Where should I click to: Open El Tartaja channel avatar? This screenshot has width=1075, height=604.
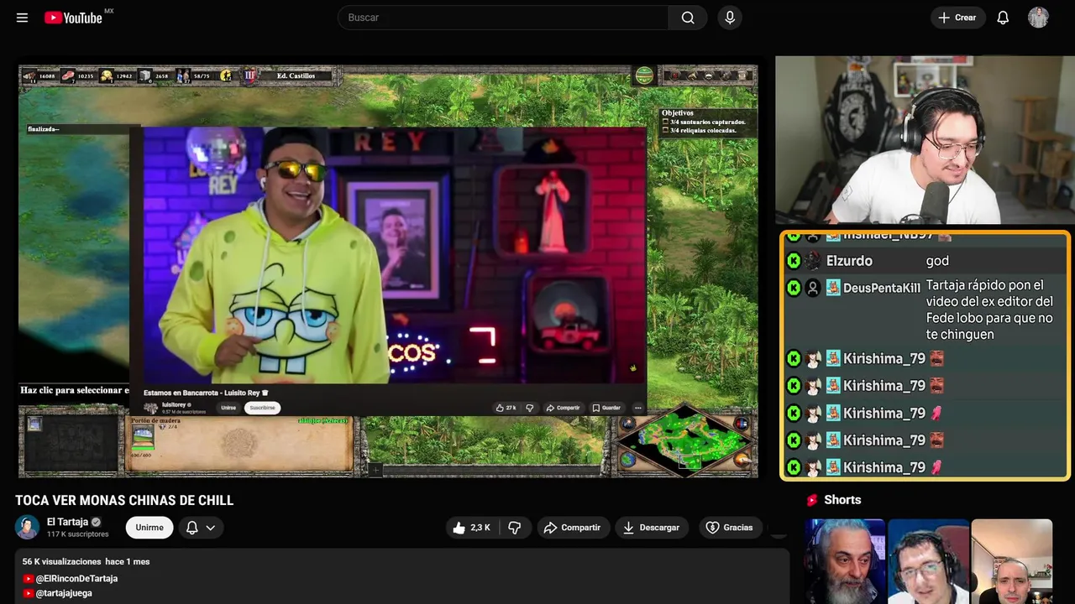click(28, 527)
